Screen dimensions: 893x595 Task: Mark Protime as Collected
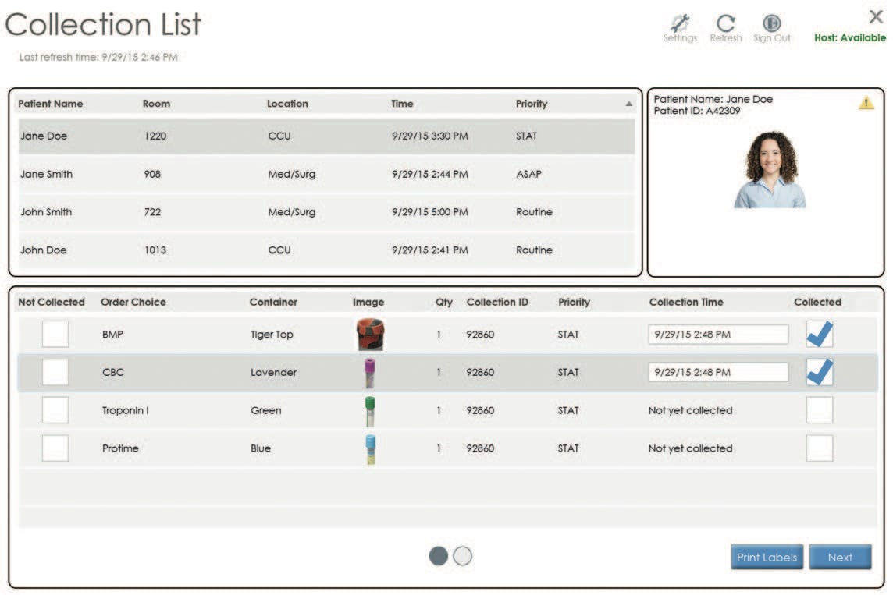point(820,448)
